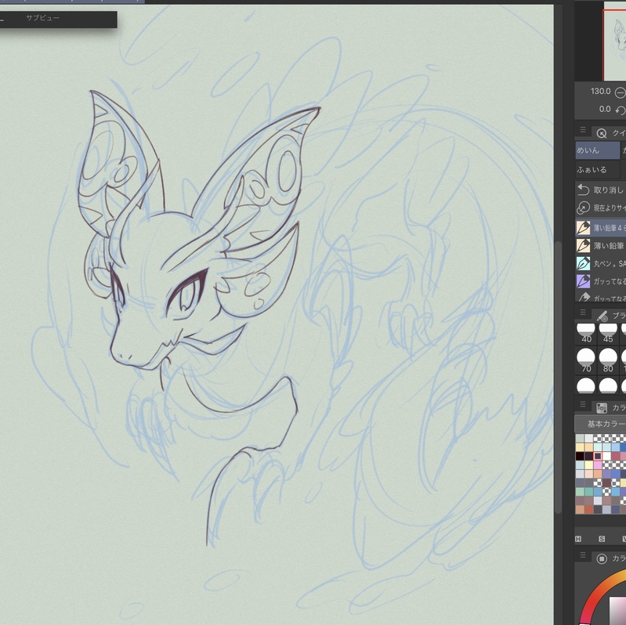Click the Brush Size panel tab icon
This screenshot has height=625, width=626.
point(602,316)
